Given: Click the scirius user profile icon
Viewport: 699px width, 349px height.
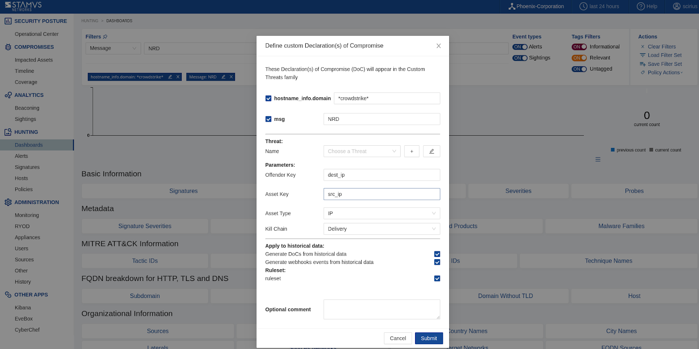Looking at the screenshot, I should click(x=677, y=7).
